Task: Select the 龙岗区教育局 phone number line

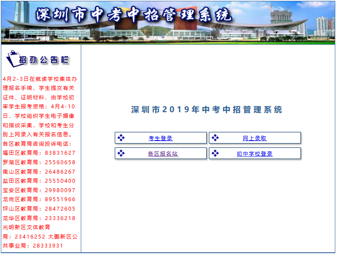Action: point(39,199)
